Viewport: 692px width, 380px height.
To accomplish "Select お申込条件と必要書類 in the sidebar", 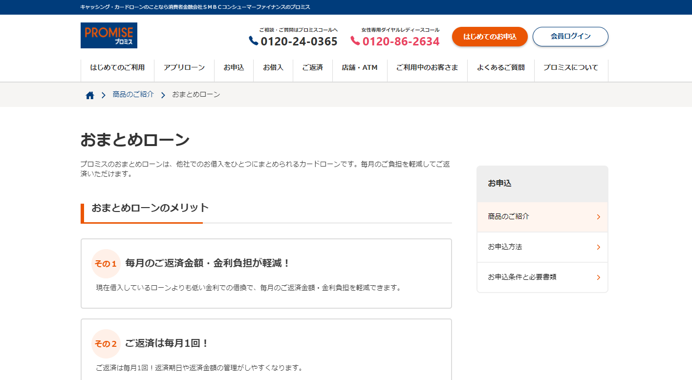I will coord(542,277).
